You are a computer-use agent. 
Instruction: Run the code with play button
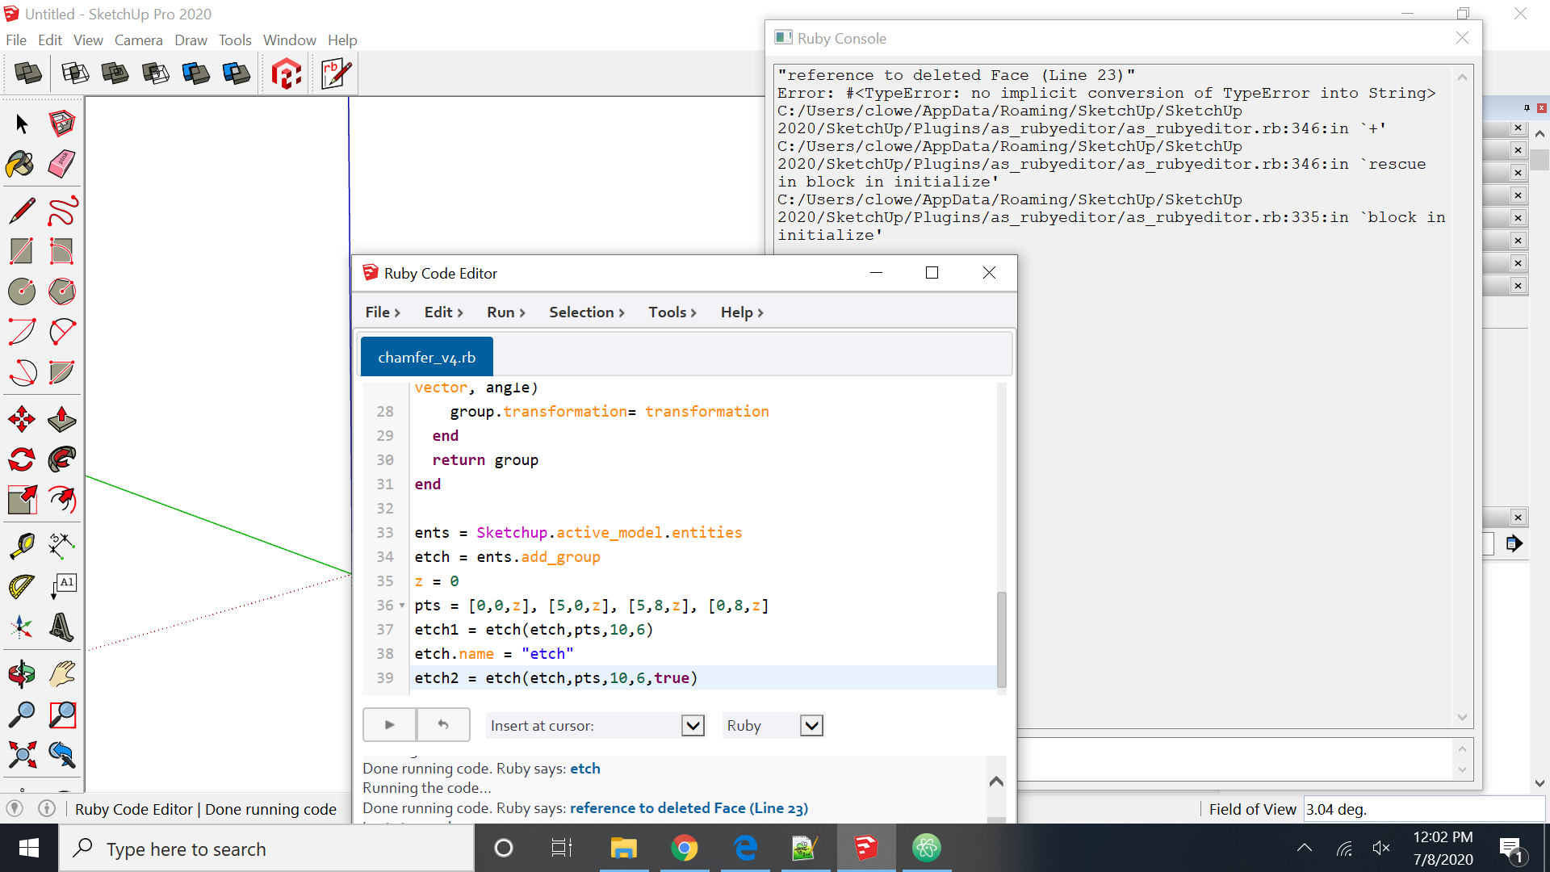coord(389,725)
